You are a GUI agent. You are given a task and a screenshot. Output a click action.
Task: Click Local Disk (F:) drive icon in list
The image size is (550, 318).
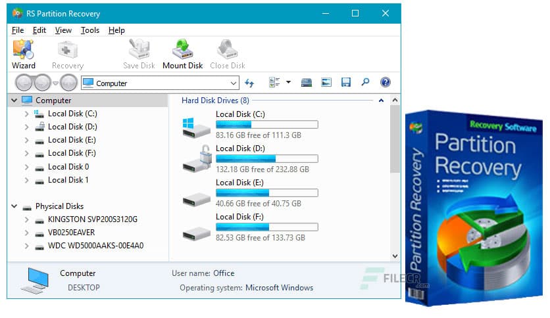[196, 233]
